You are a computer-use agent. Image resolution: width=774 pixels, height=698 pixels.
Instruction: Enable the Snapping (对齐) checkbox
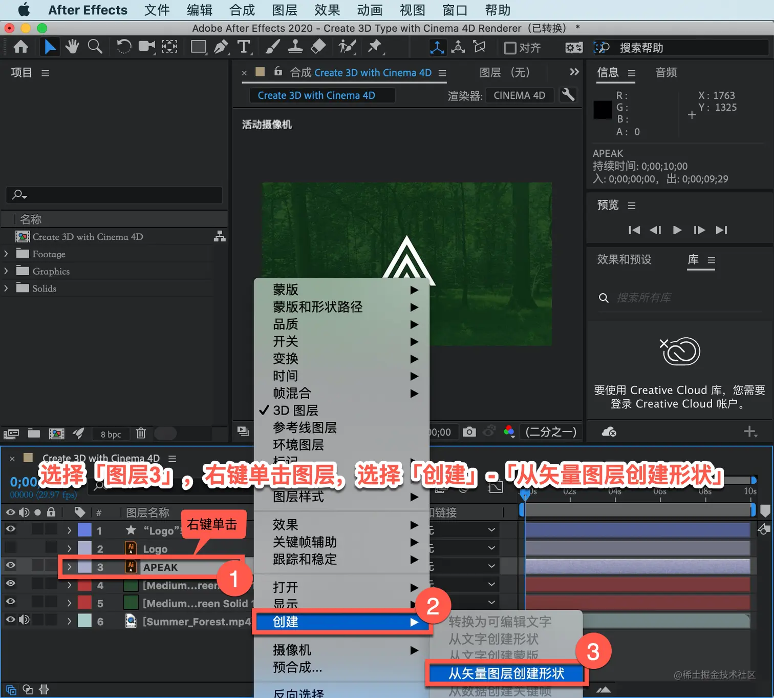pyautogui.click(x=510, y=48)
